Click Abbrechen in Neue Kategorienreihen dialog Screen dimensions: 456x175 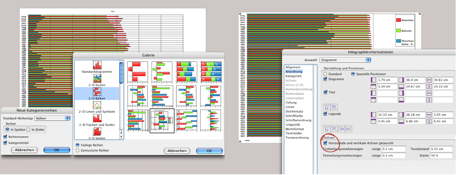click(24, 150)
